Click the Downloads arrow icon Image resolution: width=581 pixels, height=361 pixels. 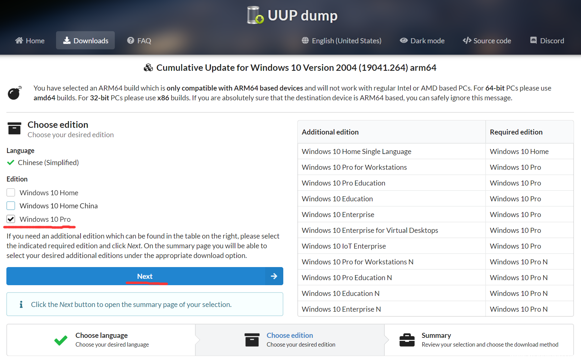(67, 41)
